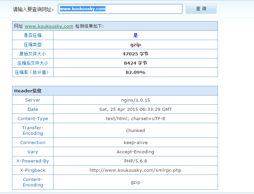Viewport: 254px width, 194px height.
Task: Click the URL query input field
Action: 120,9
